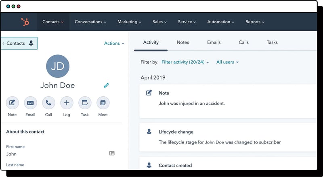
Task: Click the Call phone icon
Action: 48,103
